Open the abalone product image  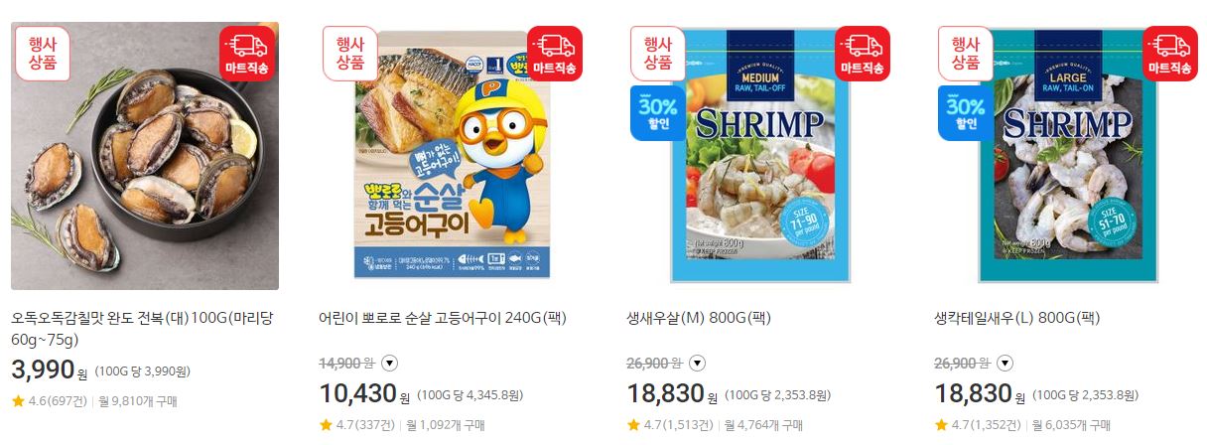tap(145, 156)
